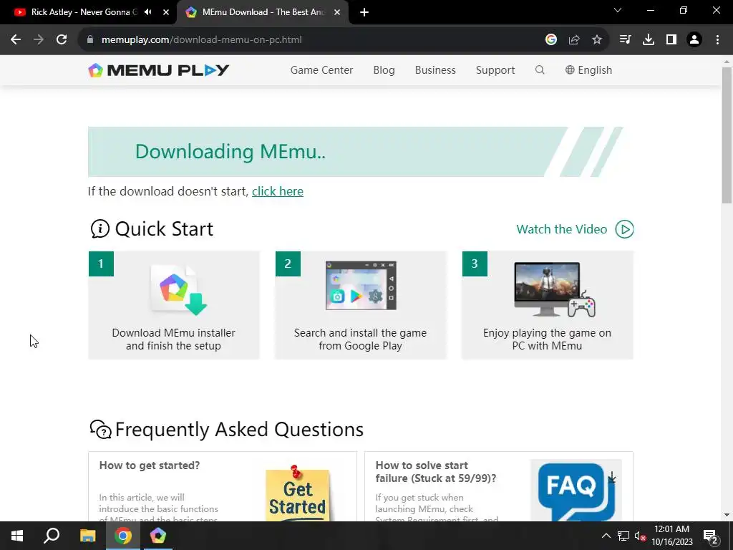Click the padlock site info icon
Viewport: 733px width, 550px height.
[x=90, y=40]
